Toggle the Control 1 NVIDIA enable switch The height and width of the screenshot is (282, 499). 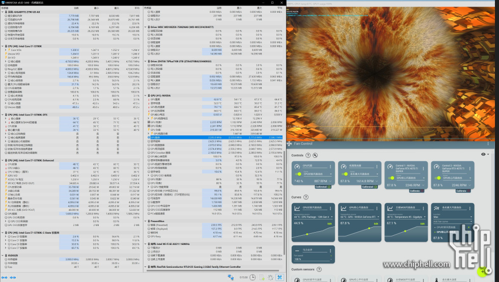click(391, 178)
